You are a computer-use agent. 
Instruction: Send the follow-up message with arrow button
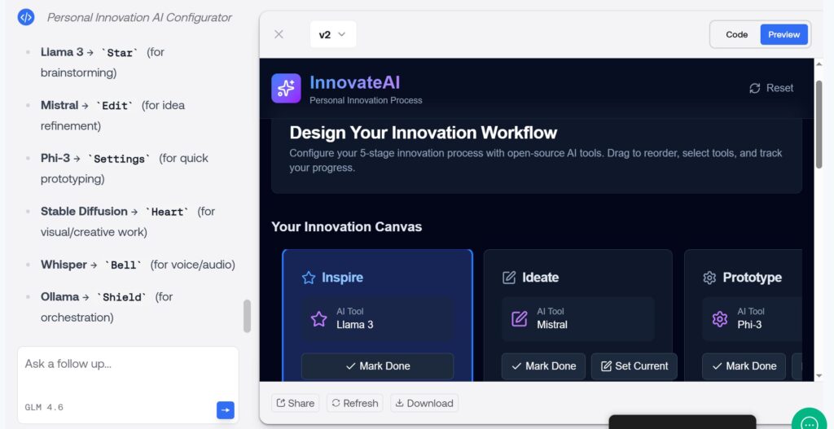225,410
